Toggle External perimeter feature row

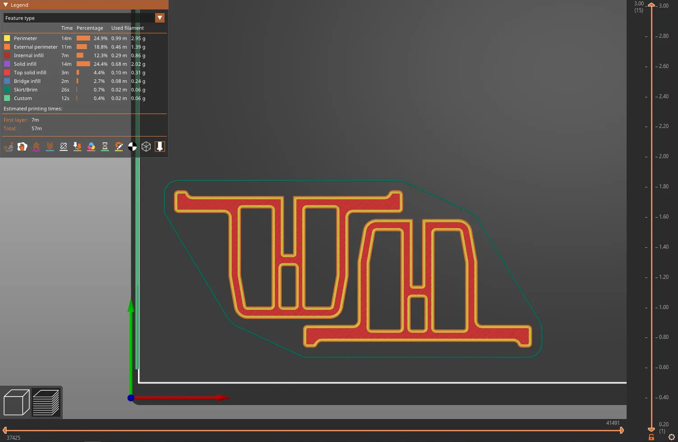[84, 47]
